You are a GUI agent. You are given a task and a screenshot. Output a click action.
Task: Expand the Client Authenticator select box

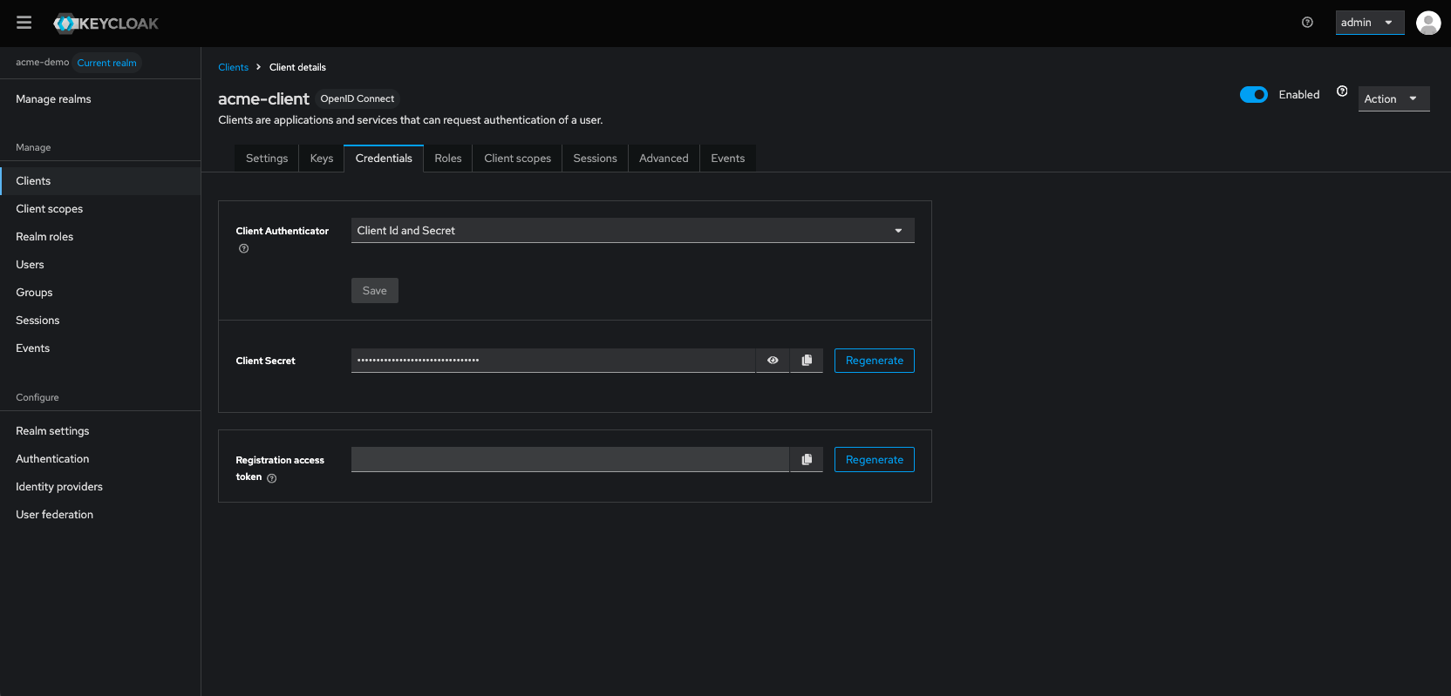point(633,230)
